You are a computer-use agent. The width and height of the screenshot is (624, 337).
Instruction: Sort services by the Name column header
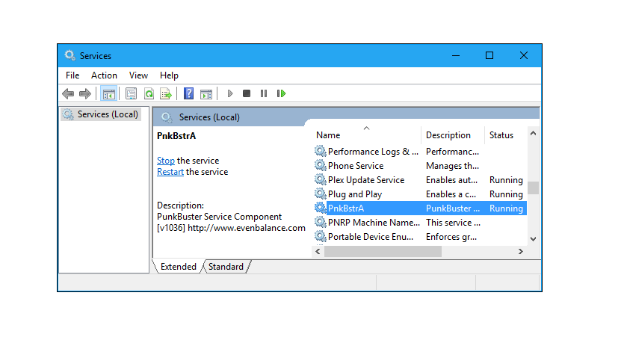[328, 135]
